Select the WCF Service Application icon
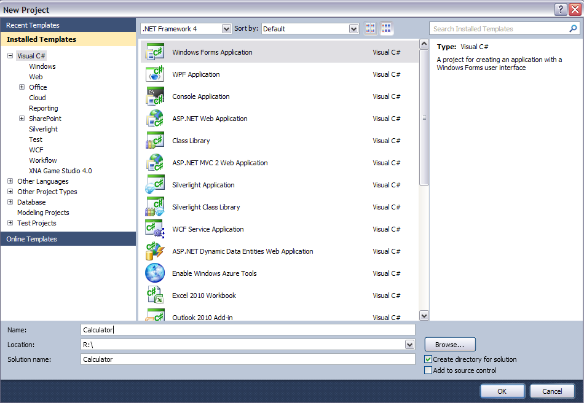Viewport: 584px width, 403px height. [154, 229]
